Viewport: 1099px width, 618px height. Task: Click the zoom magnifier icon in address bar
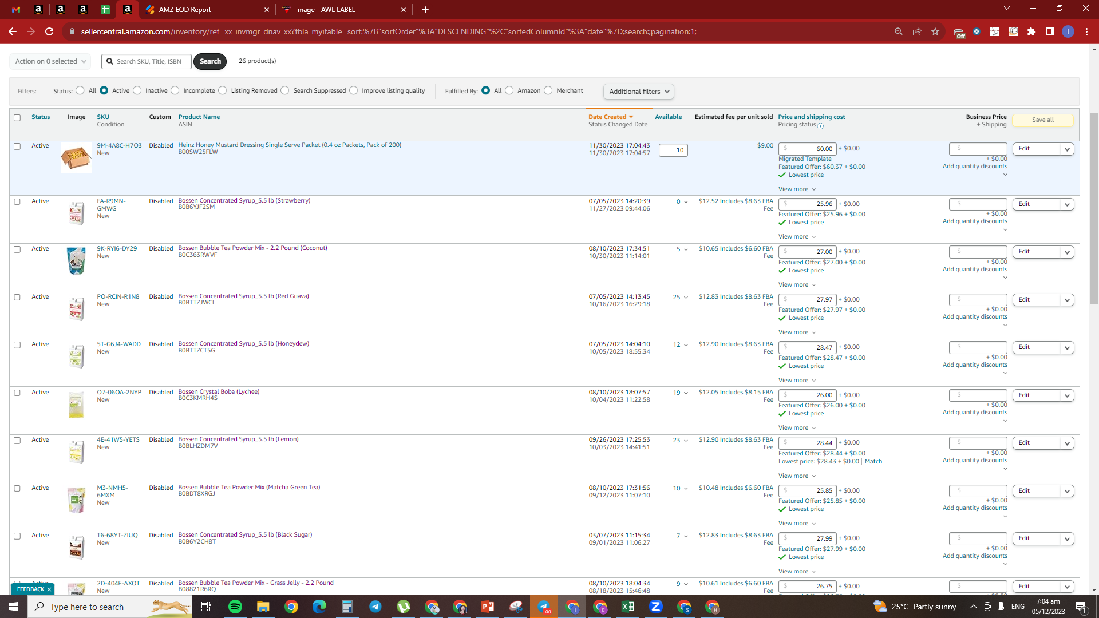point(899,31)
